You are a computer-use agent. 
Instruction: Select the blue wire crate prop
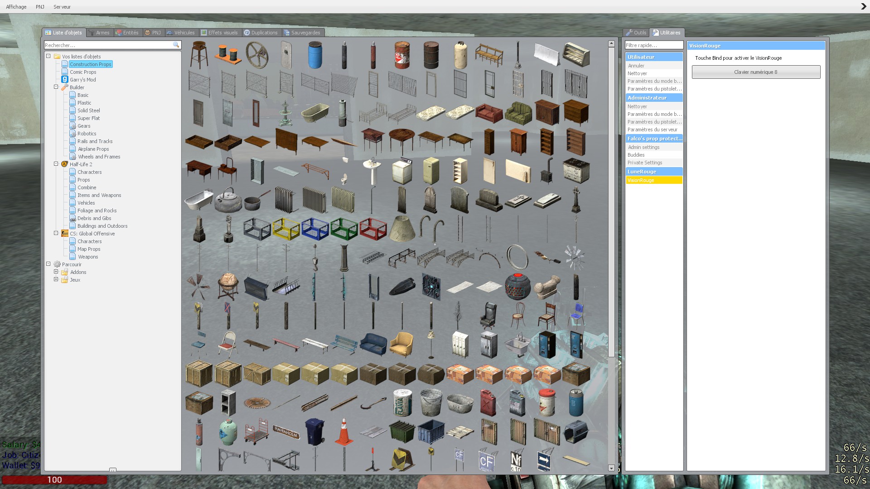(x=315, y=229)
